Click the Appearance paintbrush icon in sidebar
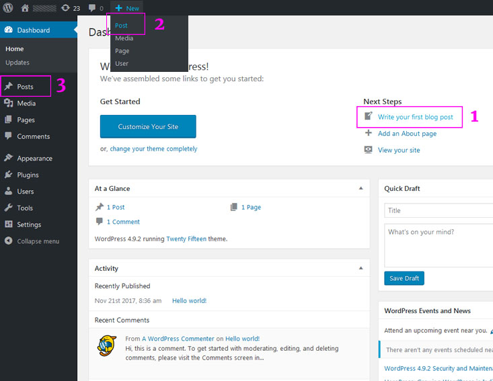The height and width of the screenshot is (381, 493). pyautogui.click(x=9, y=158)
